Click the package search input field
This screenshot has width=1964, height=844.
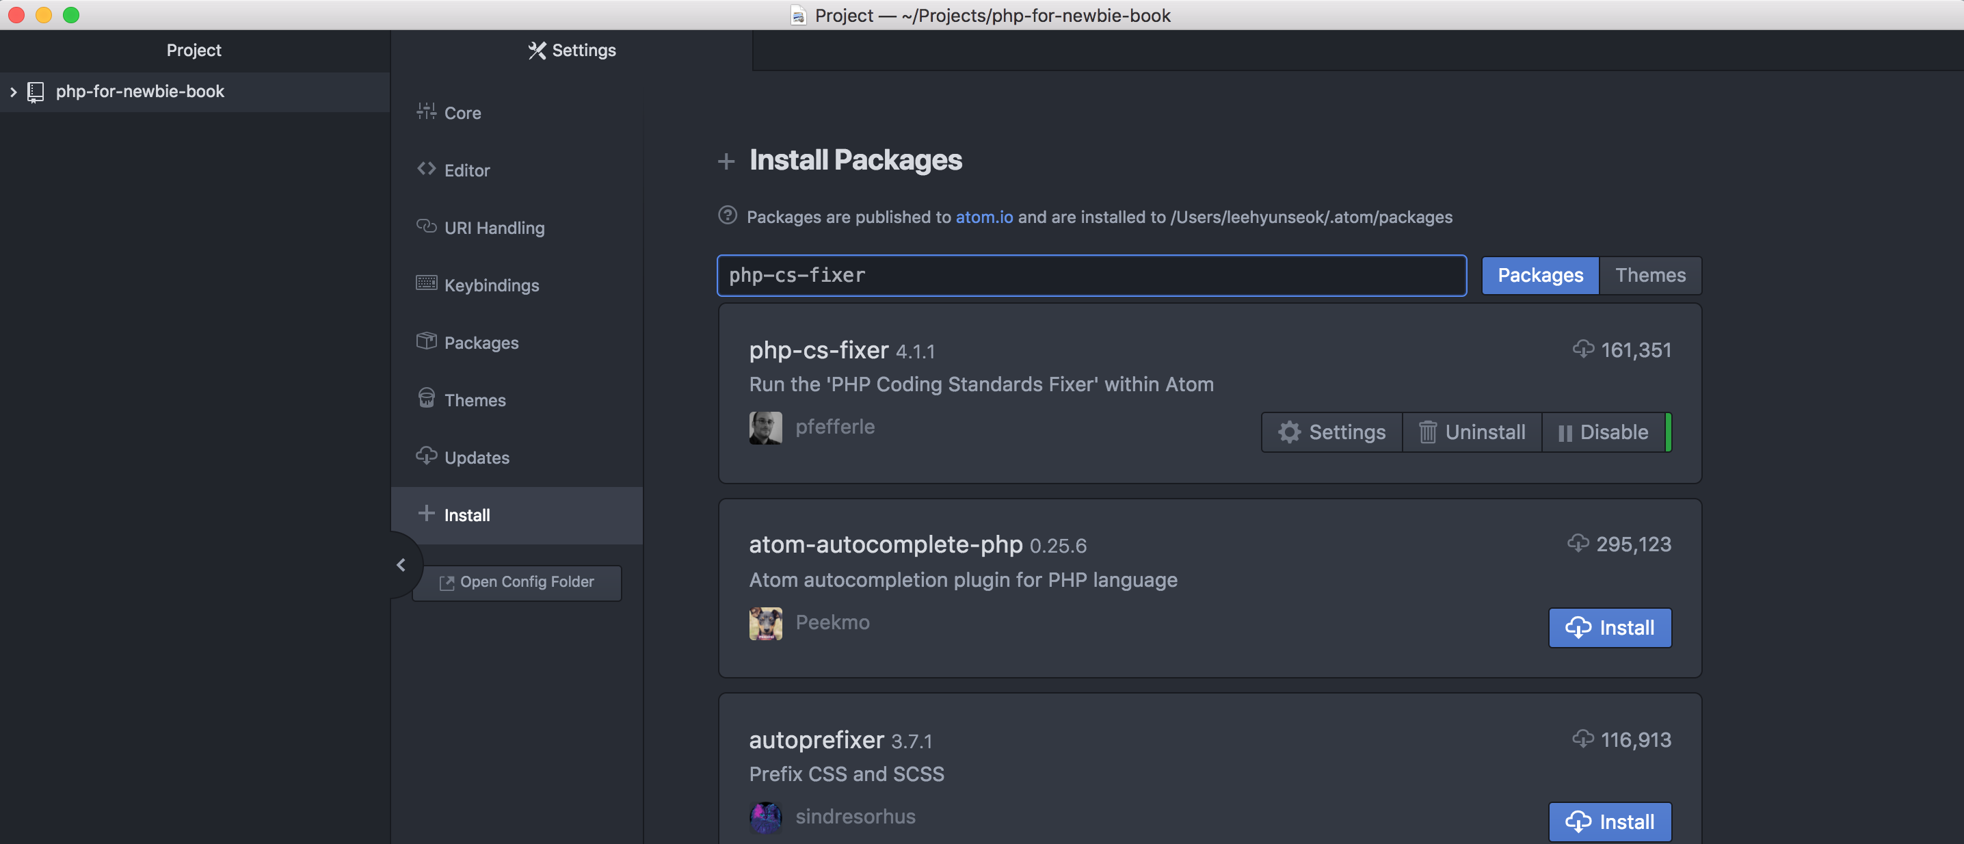pos(1090,276)
